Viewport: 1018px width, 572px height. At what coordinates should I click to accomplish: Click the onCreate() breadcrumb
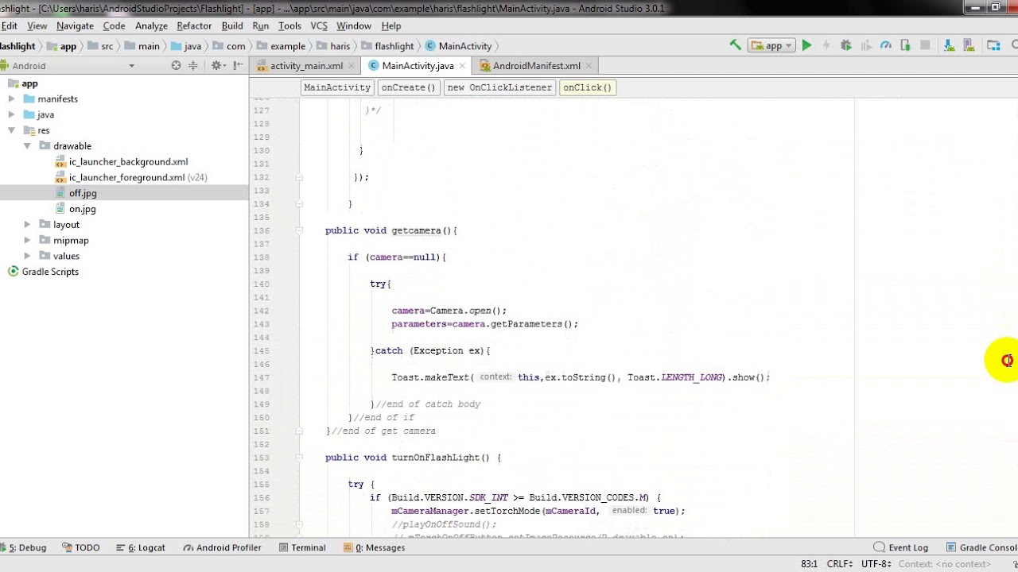coord(408,87)
